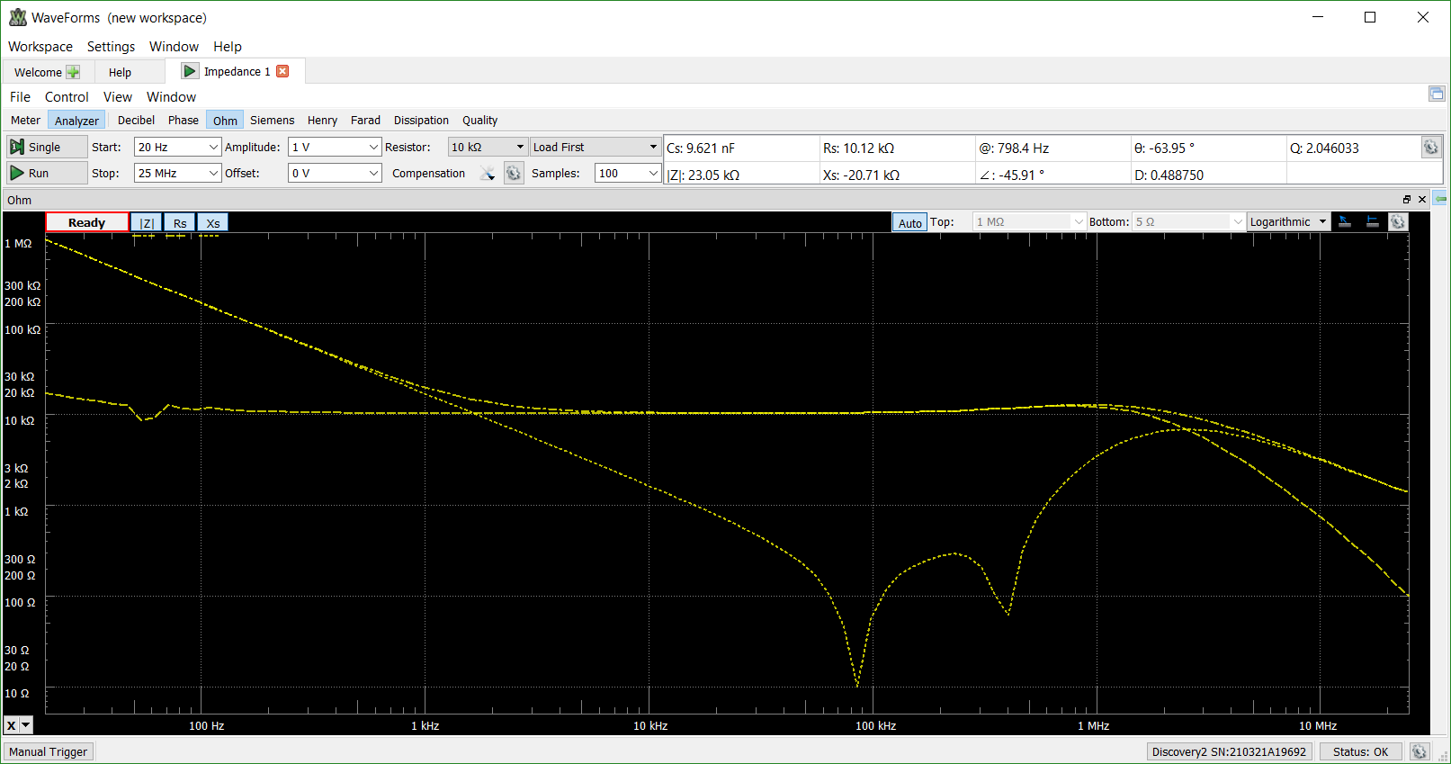Add new instrument from Welcome plus

click(x=73, y=72)
